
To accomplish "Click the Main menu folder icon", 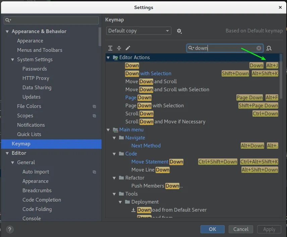I will [x=115, y=130].
